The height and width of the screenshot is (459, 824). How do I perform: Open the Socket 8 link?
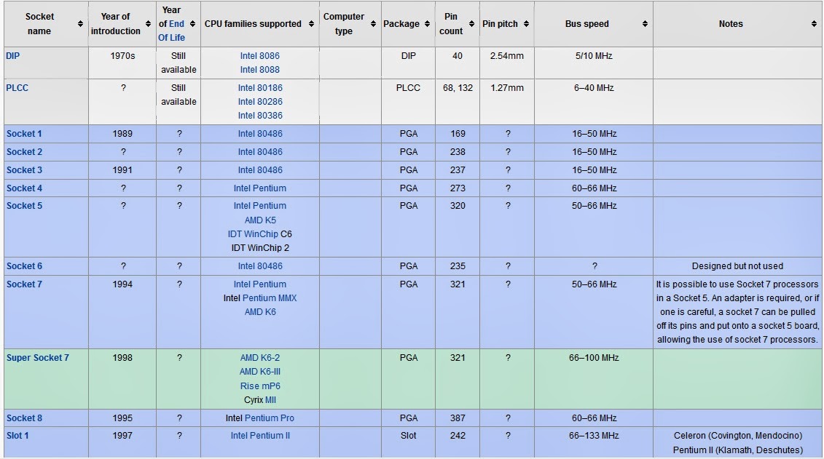point(24,418)
